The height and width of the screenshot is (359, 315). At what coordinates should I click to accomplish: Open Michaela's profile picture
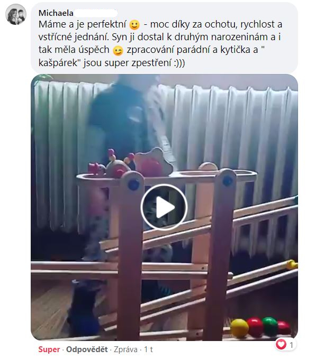coord(16,14)
